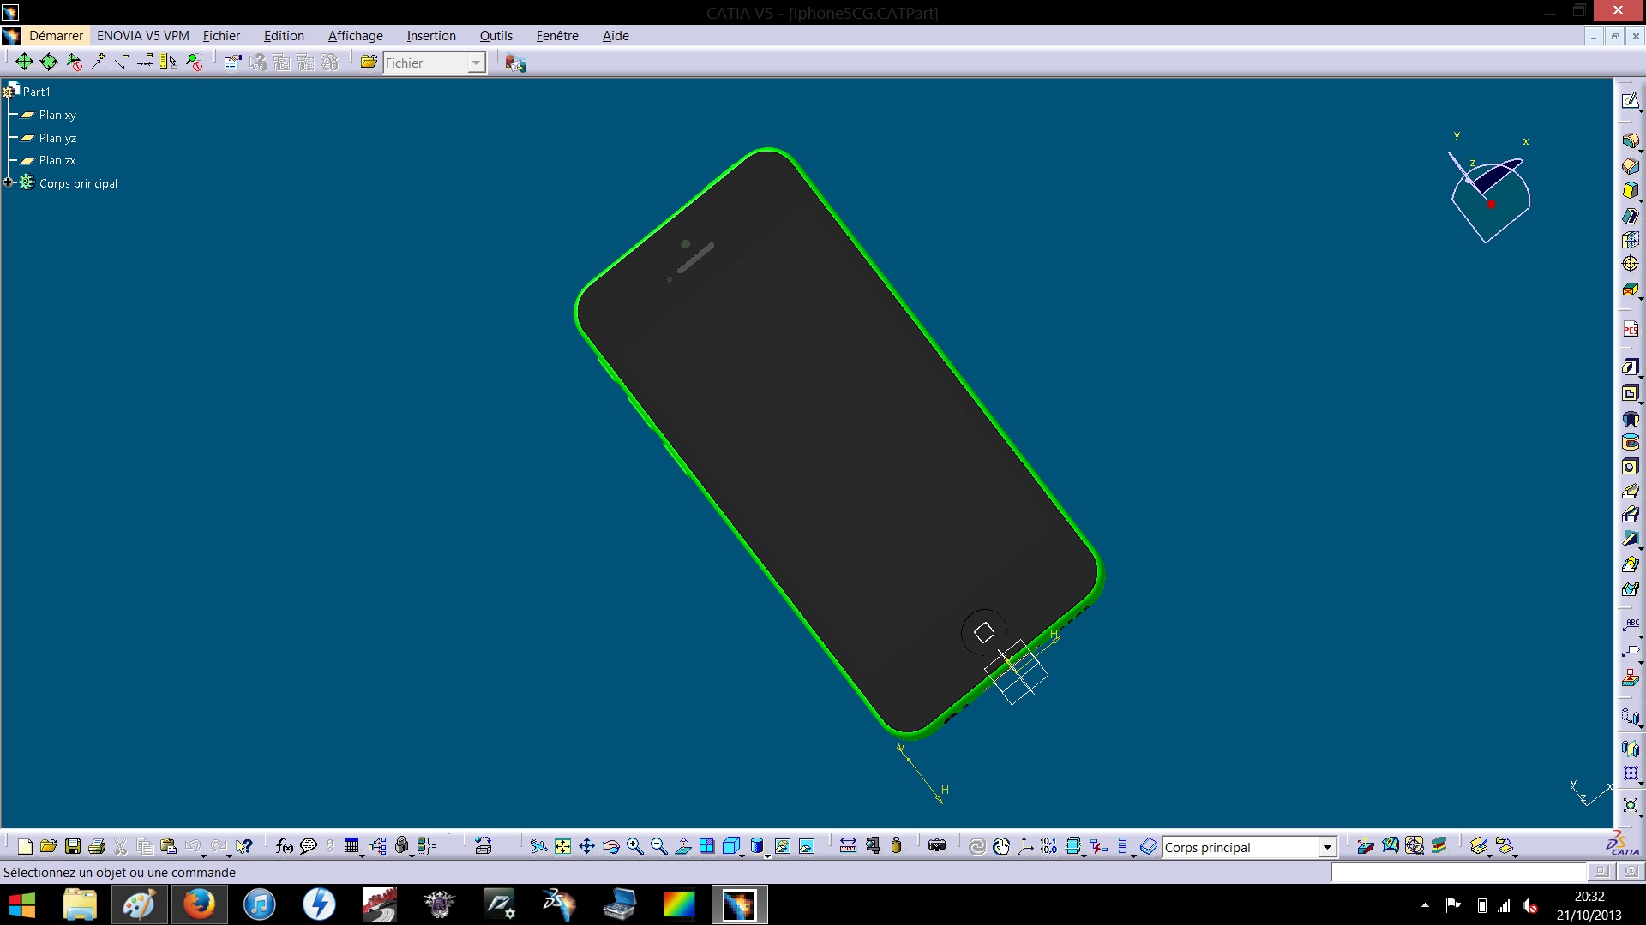Start the Sketcher tool in right toolbar

tap(1630, 101)
